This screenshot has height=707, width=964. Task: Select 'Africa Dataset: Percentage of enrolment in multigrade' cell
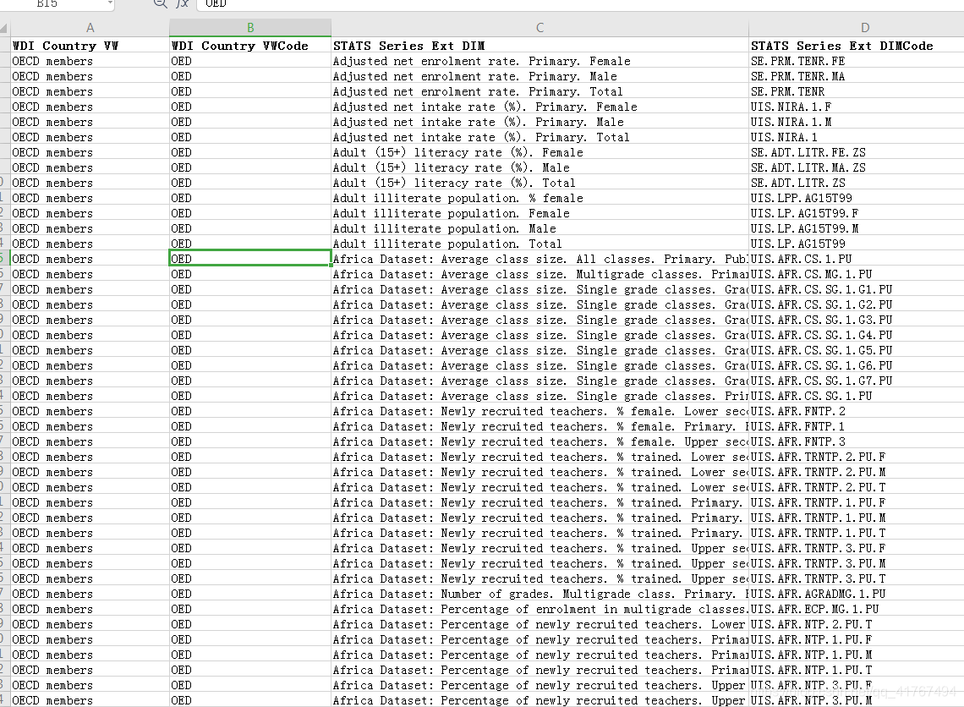coord(540,609)
